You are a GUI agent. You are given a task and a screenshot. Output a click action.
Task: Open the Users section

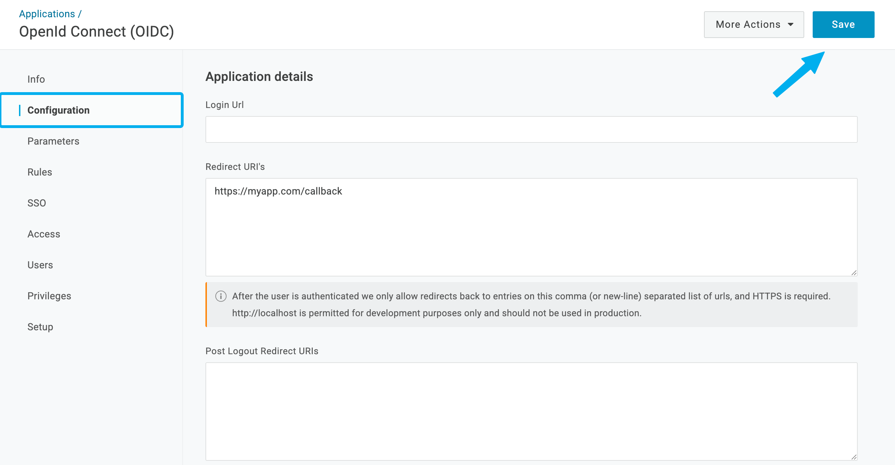[40, 265]
